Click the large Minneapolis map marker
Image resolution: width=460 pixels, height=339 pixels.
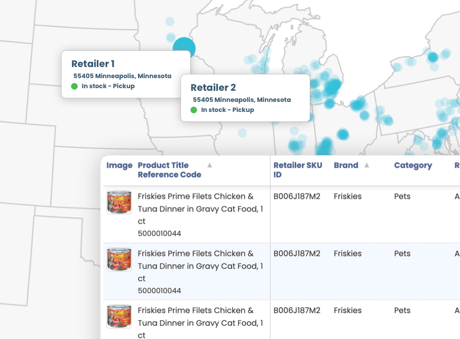click(184, 48)
